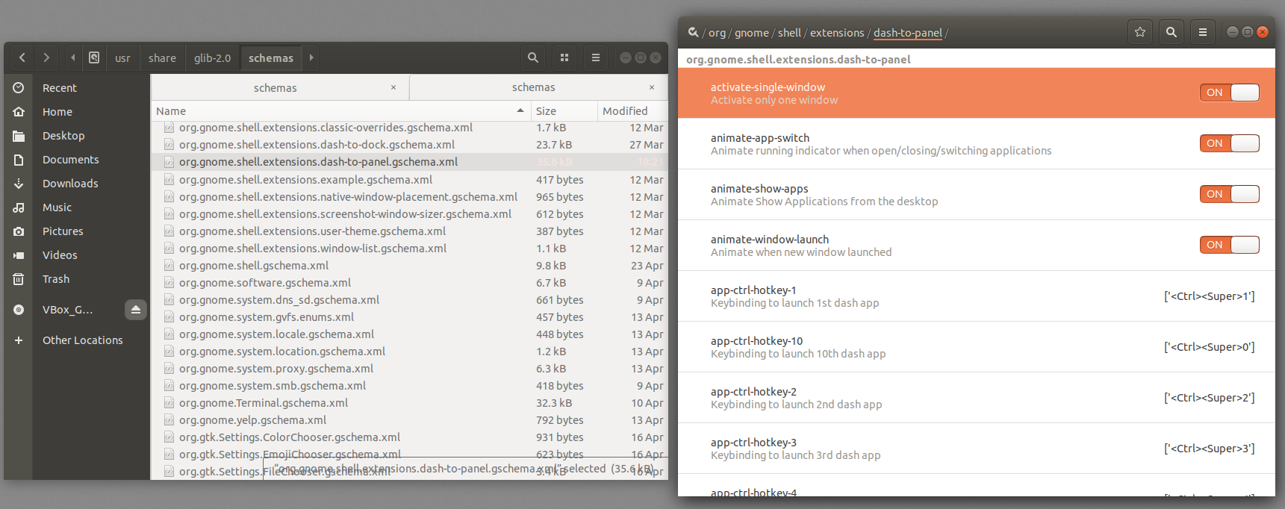Toggle the animate-show-apps switch

1230,194
